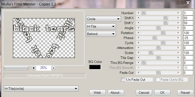Click the black BG Color swatch

[x=95, y=67]
